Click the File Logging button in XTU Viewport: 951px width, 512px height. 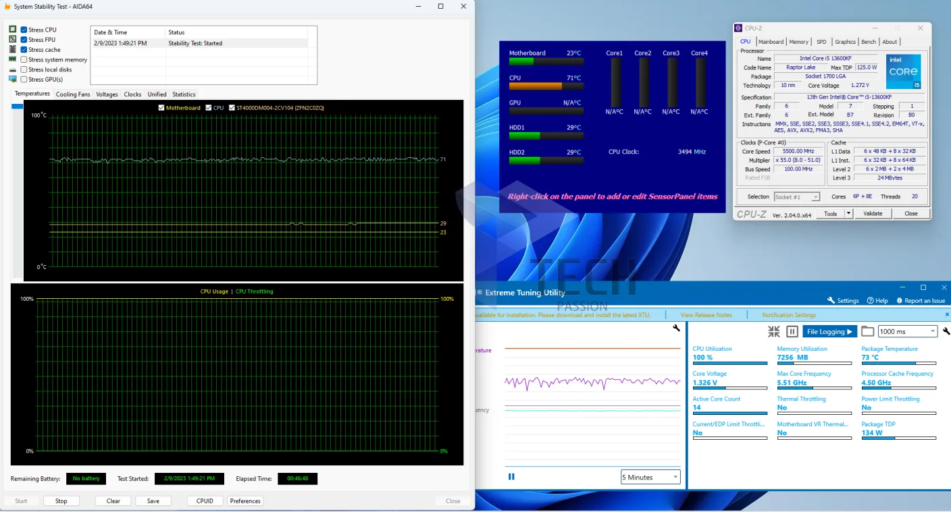pos(829,331)
